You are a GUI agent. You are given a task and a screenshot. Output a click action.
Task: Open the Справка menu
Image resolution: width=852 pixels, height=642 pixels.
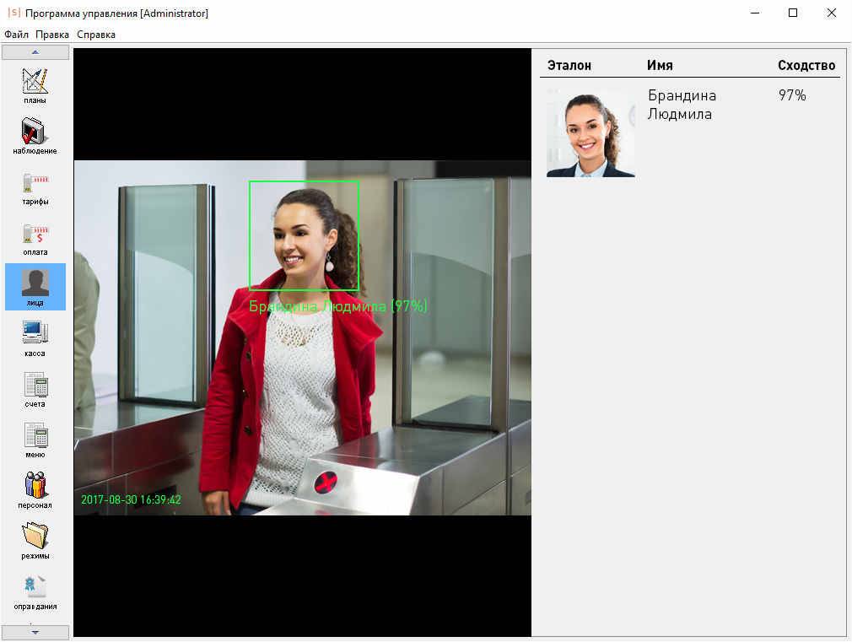(x=96, y=35)
